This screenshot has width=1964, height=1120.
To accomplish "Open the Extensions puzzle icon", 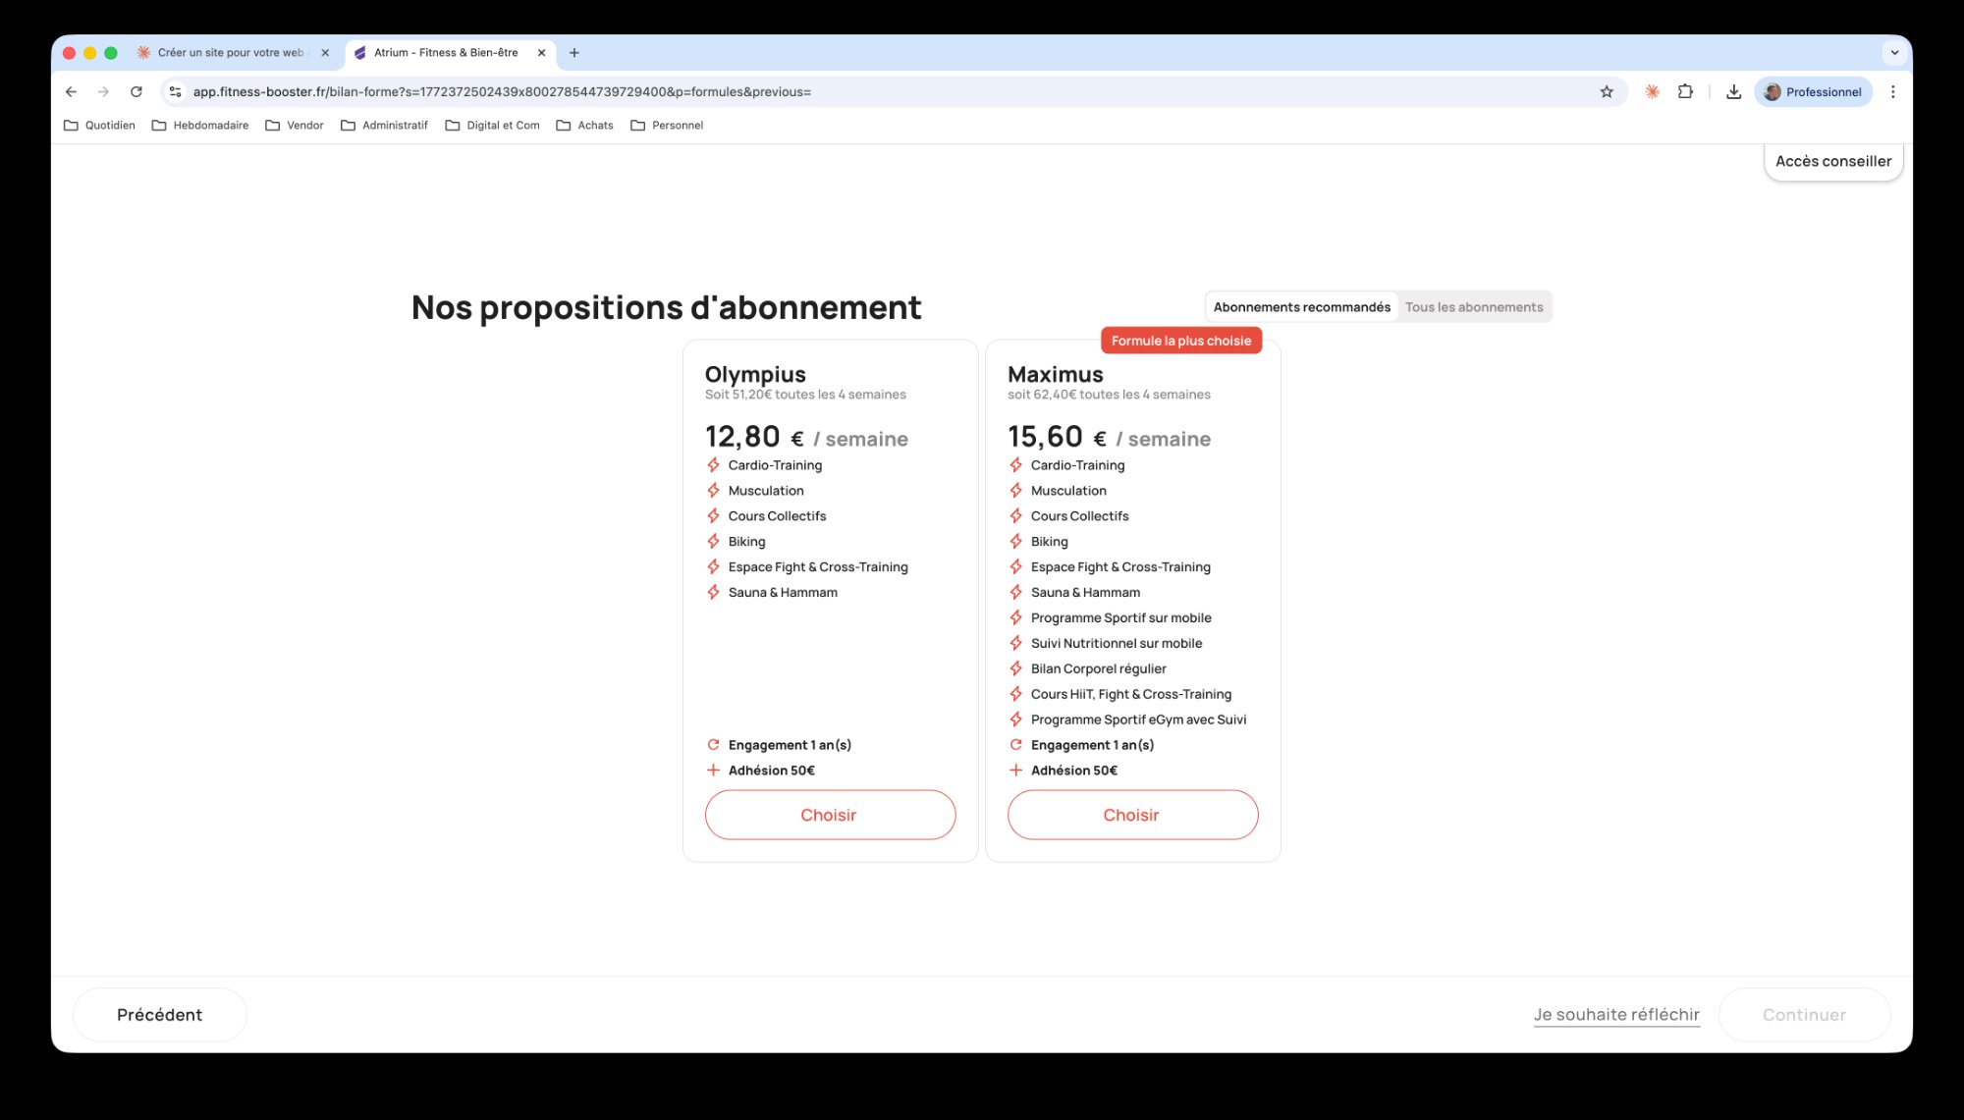I will [1685, 91].
